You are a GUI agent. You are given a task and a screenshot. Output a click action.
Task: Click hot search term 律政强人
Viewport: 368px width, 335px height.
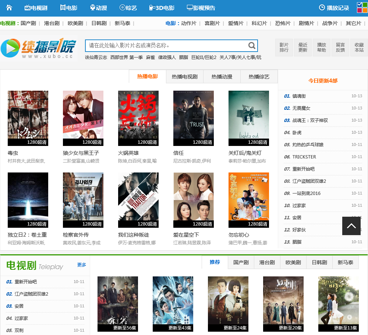[x=167, y=57]
